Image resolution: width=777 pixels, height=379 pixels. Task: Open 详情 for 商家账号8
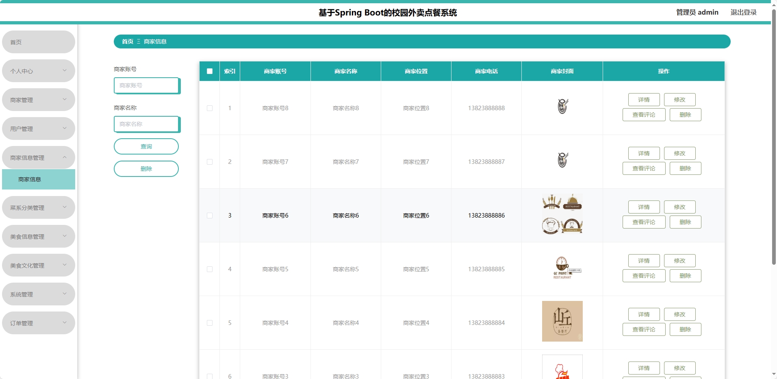(644, 100)
